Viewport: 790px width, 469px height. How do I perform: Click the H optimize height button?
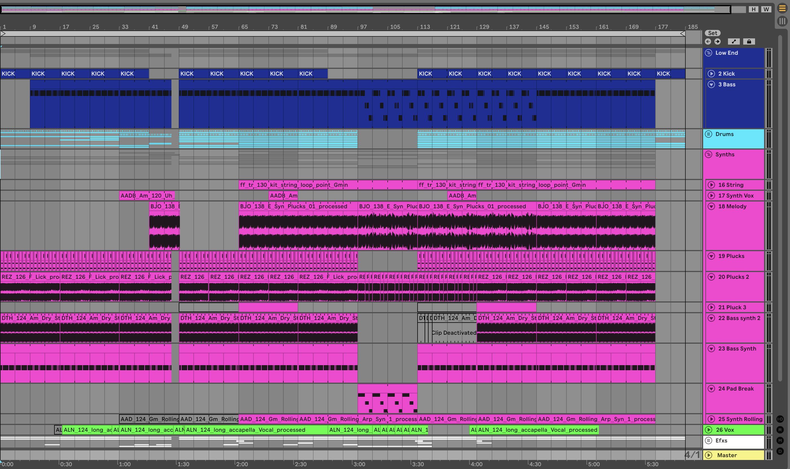click(x=754, y=9)
